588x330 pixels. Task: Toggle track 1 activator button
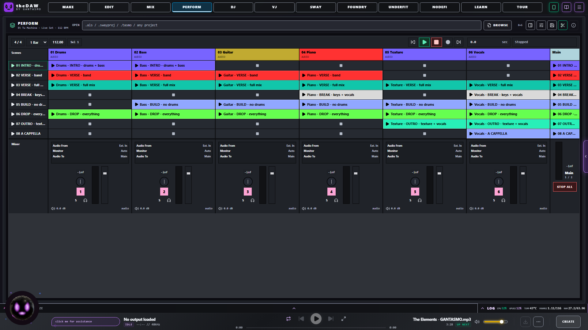[81, 192]
